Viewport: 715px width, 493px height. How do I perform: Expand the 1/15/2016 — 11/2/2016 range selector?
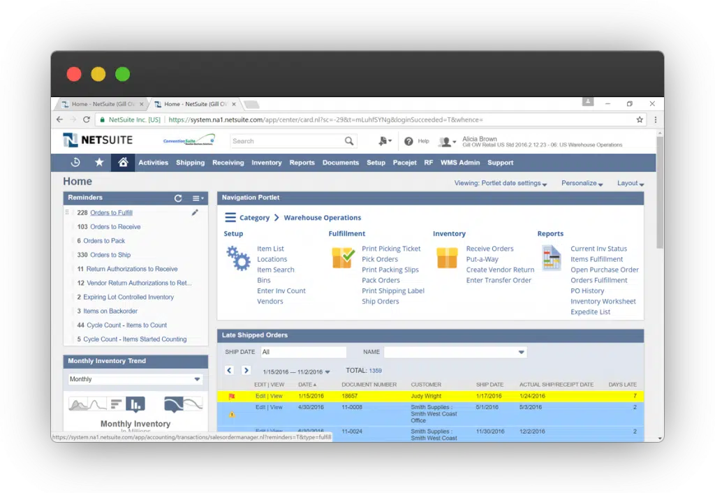[x=296, y=371]
